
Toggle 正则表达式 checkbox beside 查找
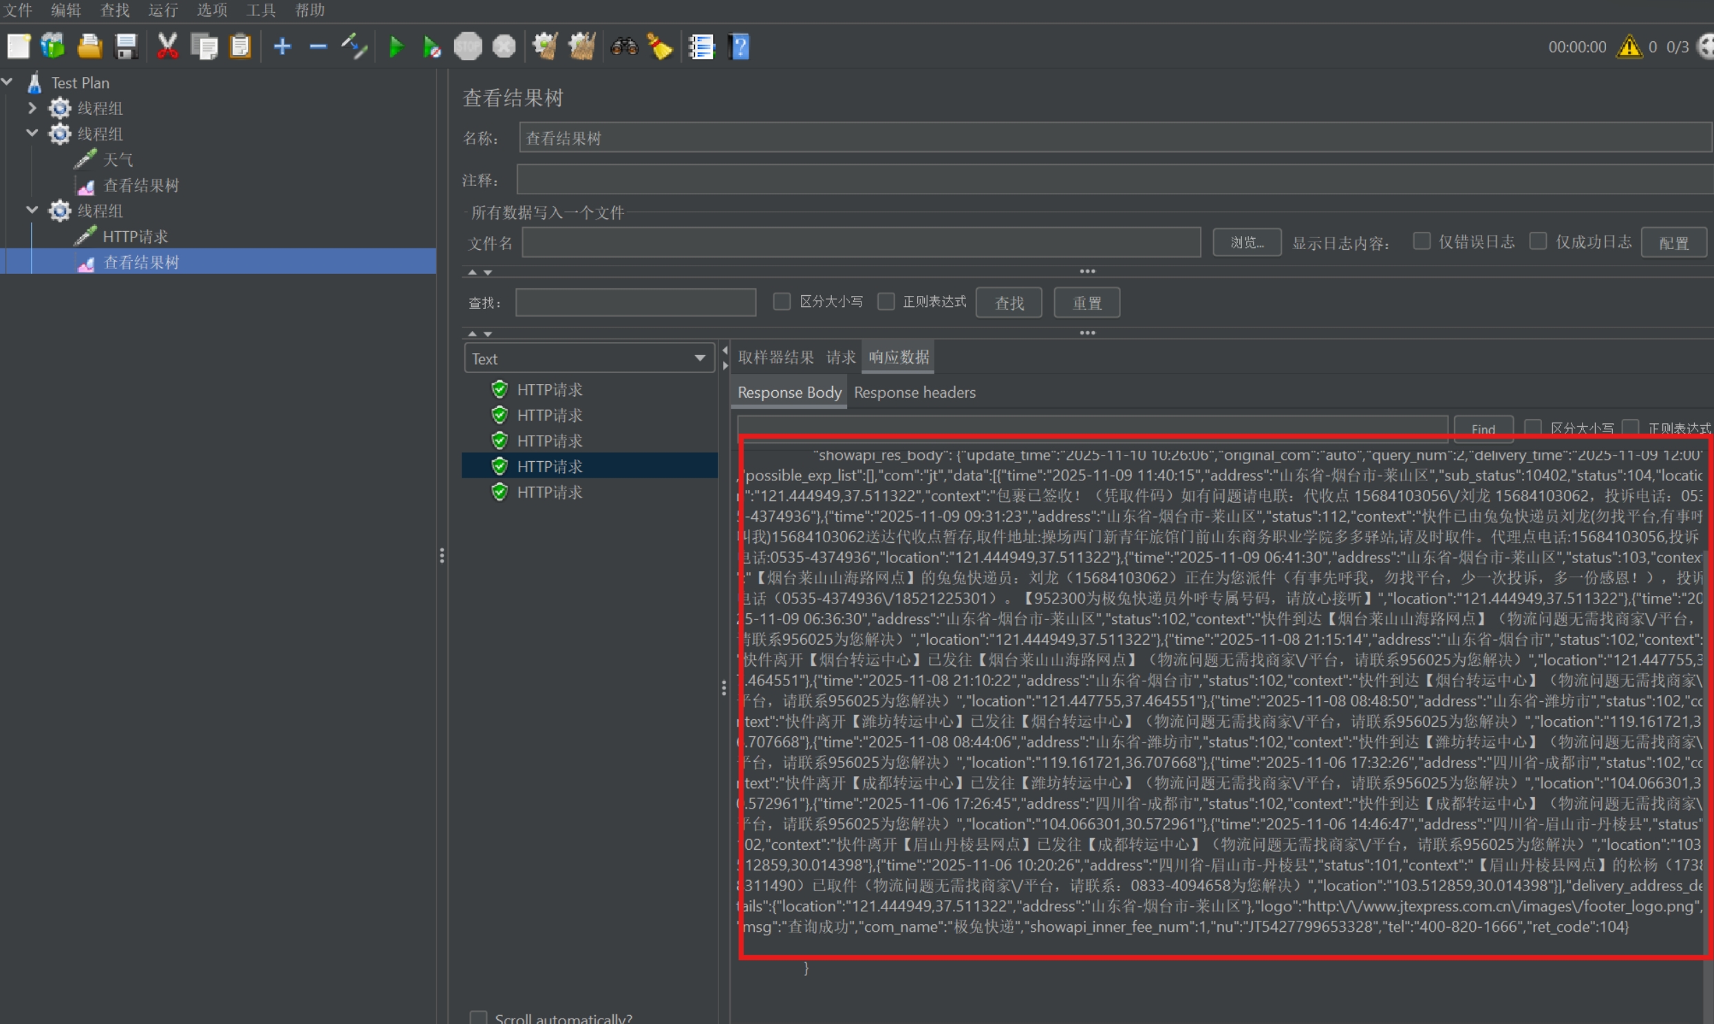[x=886, y=301]
